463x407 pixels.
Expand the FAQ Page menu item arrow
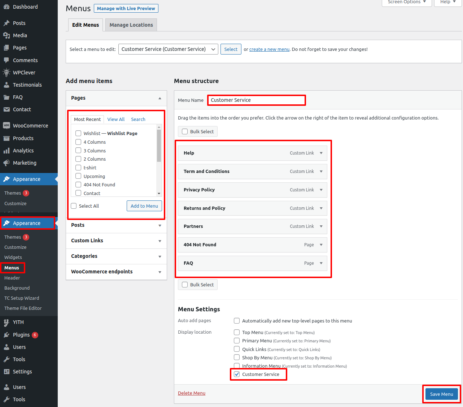point(321,263)
